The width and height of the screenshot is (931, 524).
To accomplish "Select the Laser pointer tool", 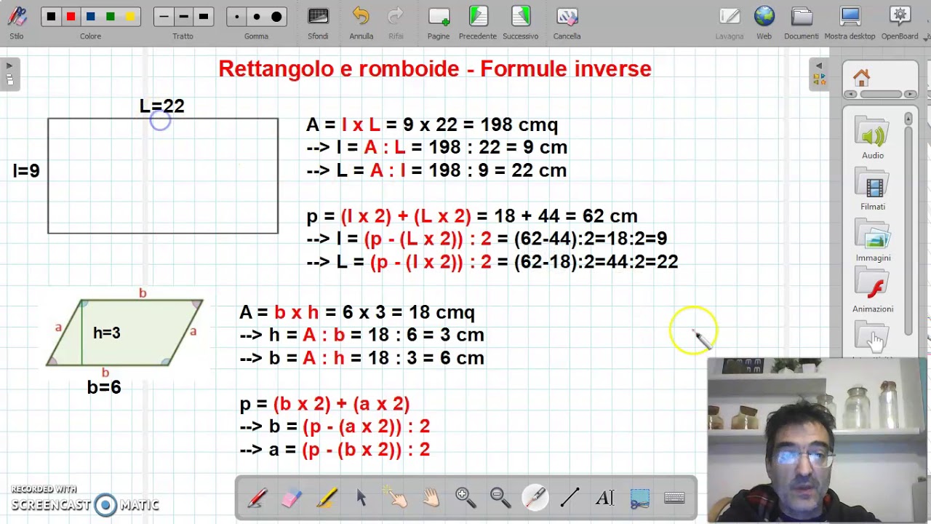I will click(x=535, y=498).
